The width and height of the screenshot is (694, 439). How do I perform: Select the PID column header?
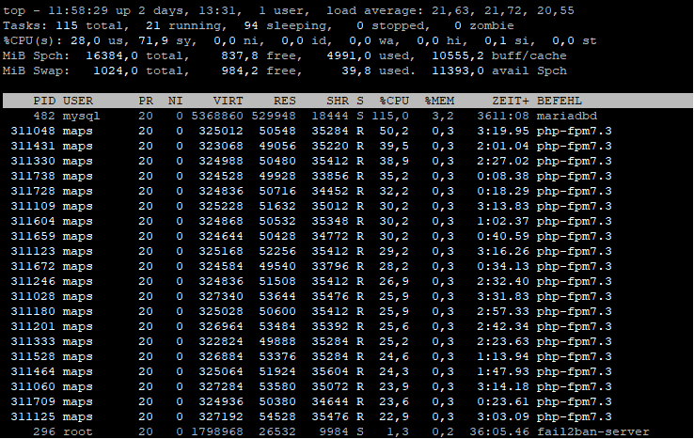point(44,101)
